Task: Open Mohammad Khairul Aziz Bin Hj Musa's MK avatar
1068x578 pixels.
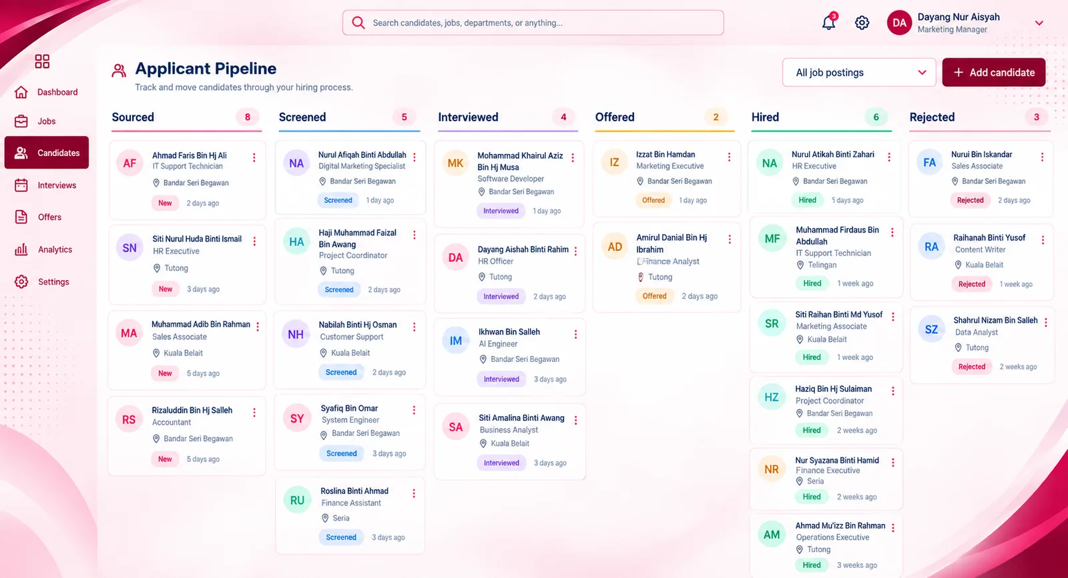Action: [x=455, y=163]
